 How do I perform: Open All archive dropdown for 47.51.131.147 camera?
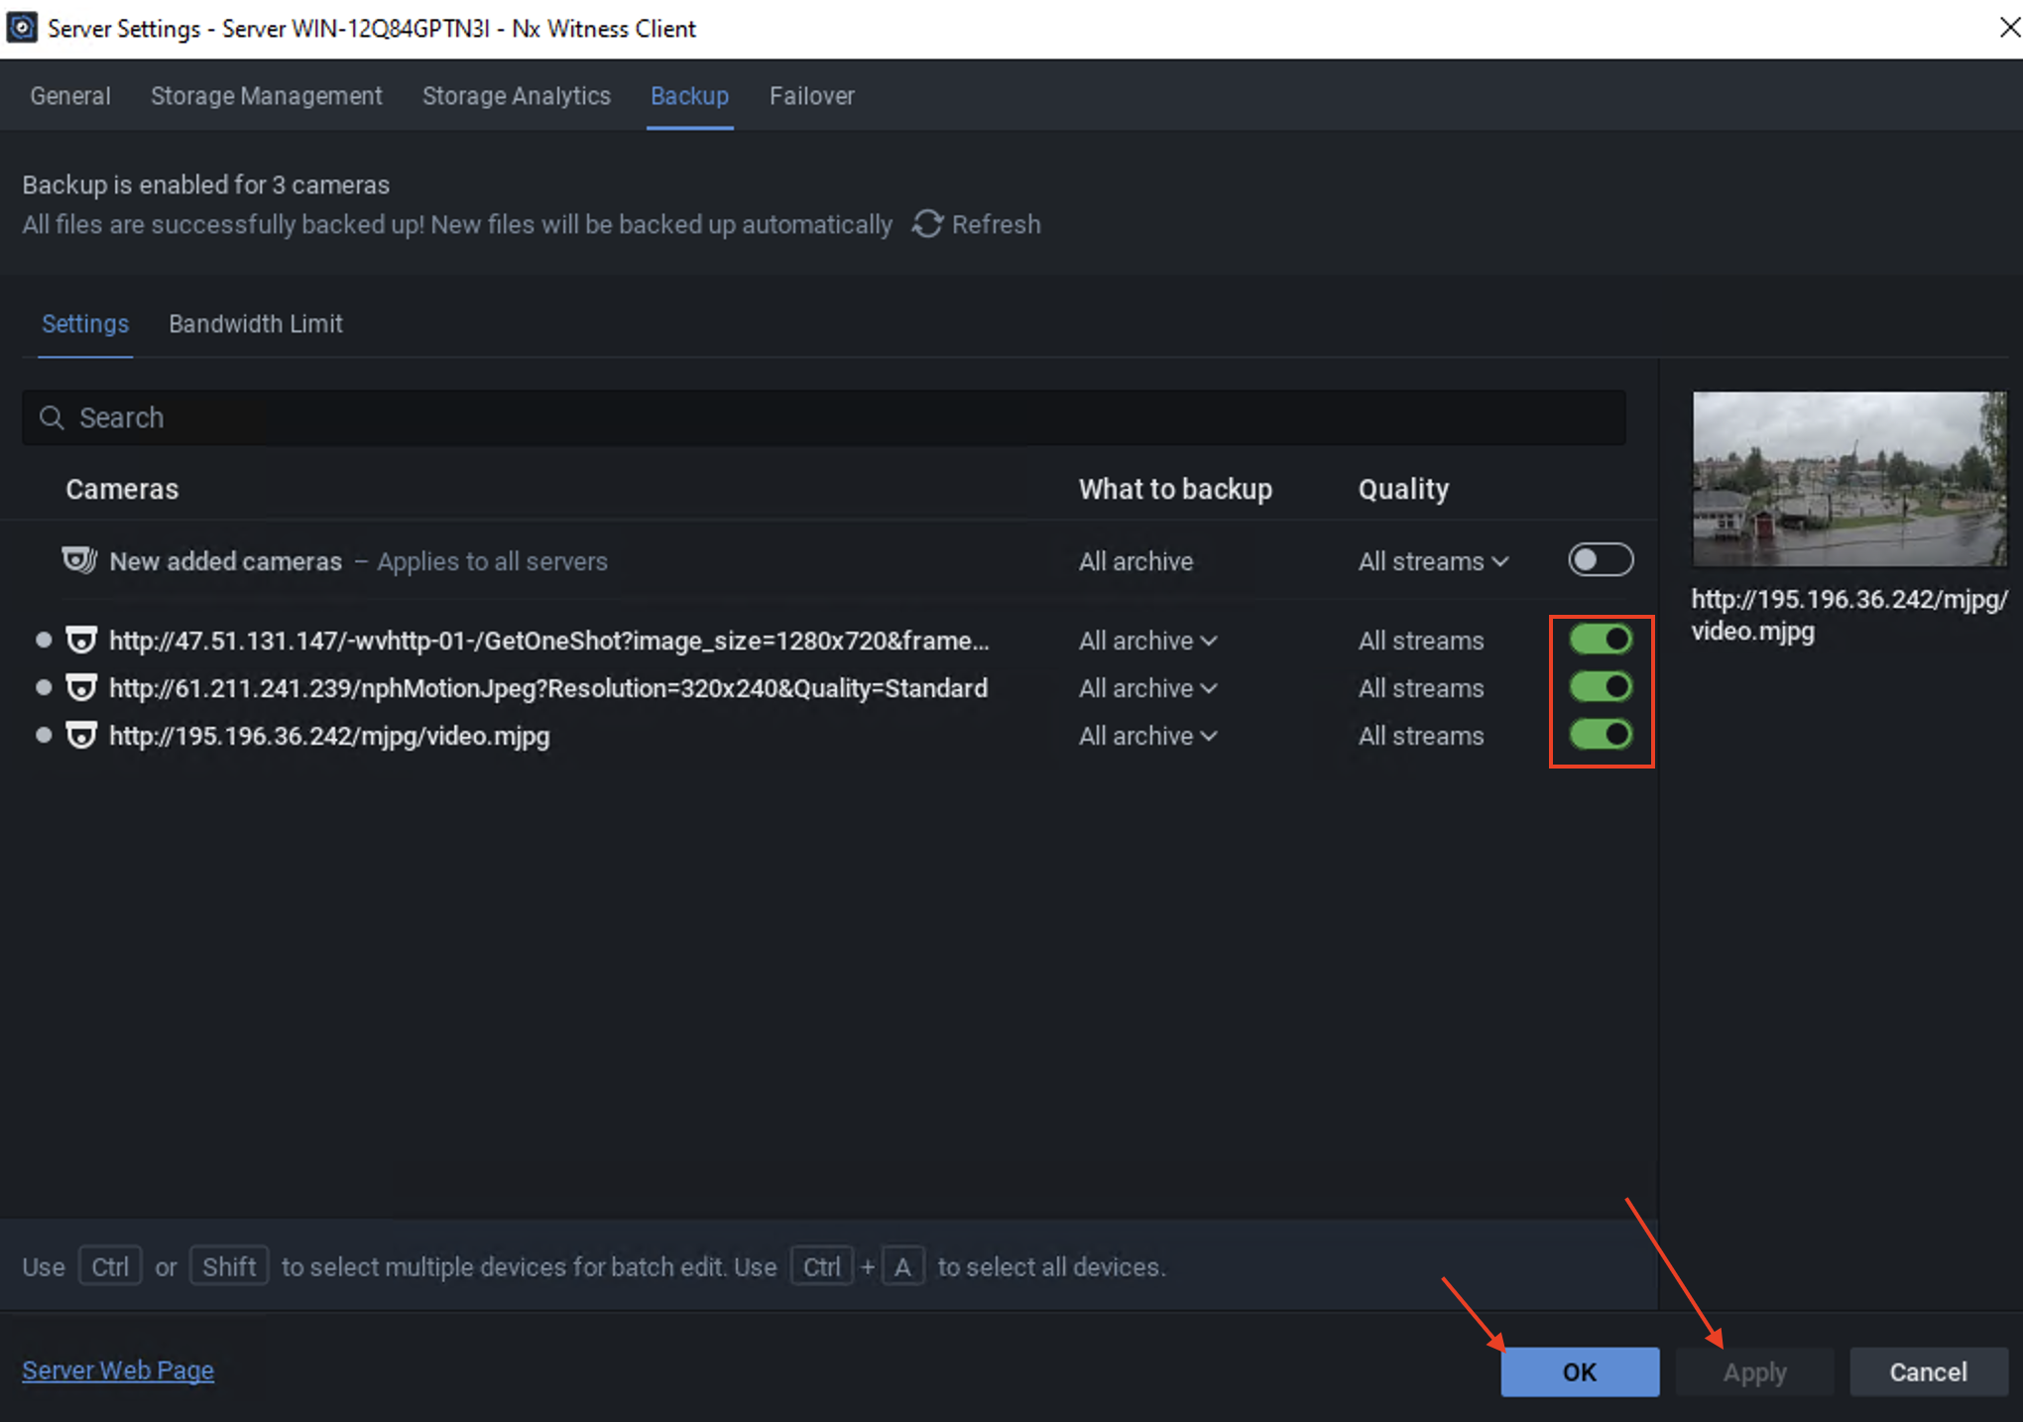(1147, 641)
